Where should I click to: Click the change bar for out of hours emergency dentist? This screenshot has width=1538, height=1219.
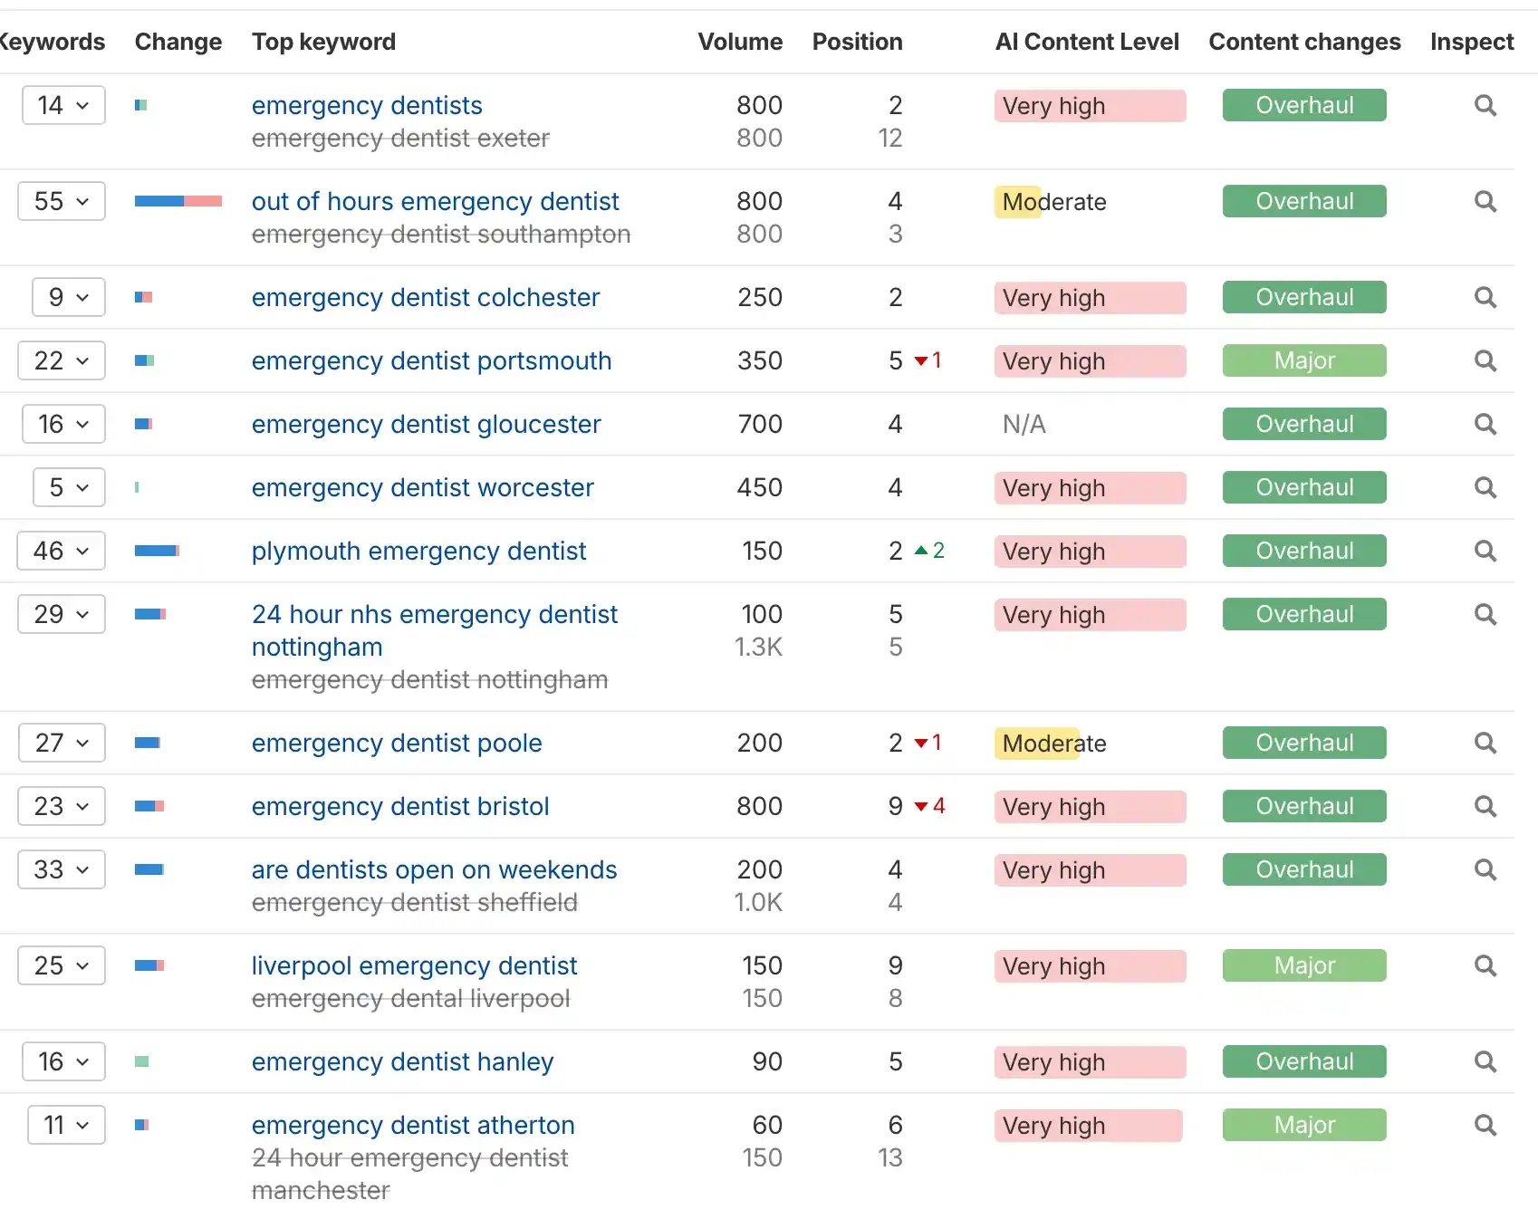(178, 202)
